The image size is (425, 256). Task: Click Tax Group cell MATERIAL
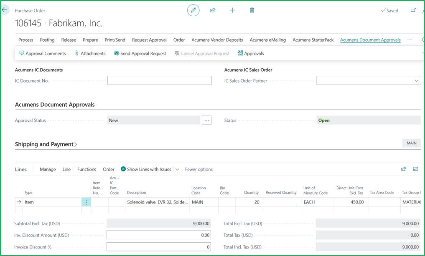[411, 202]
